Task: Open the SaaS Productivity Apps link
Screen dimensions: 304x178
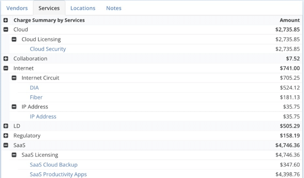Action: coord(58,174)
